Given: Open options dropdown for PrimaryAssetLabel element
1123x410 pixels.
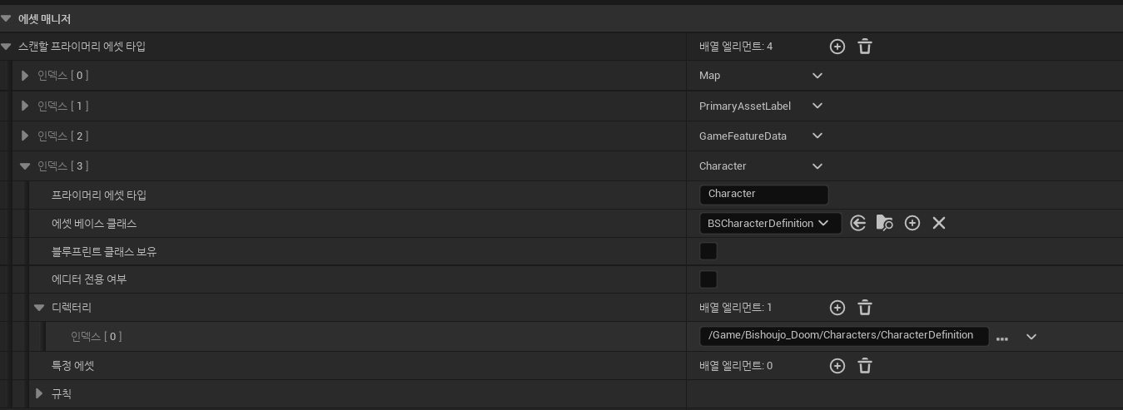Looking at the screenshot, I should pyautogui.click(x=817, y=106).
